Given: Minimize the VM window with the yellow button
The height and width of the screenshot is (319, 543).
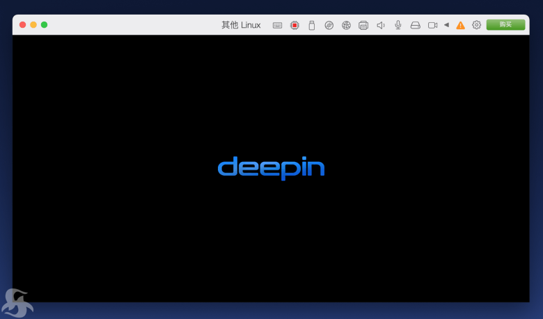Looking at the screenshot, I should (33, 24).
